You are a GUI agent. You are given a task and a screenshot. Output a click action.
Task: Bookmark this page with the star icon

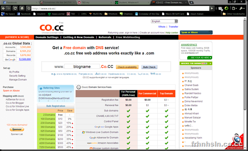29,8
